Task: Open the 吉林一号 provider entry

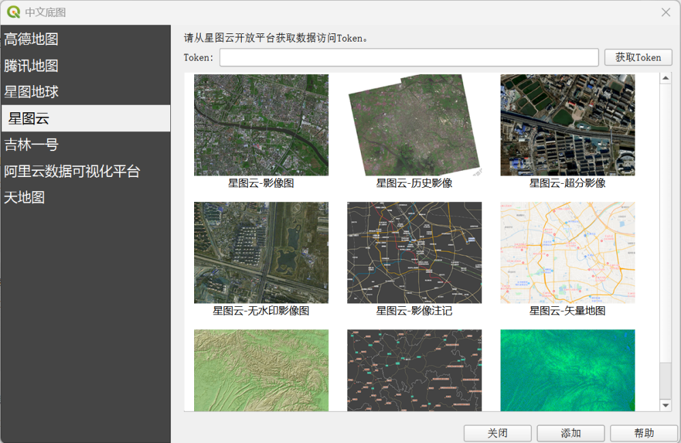Action: (x=31, y=145)
